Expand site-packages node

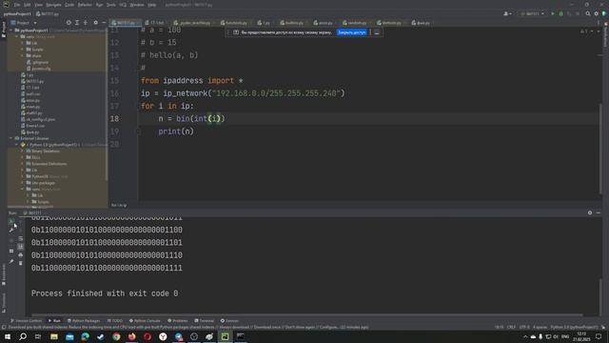tap(23, 183)
